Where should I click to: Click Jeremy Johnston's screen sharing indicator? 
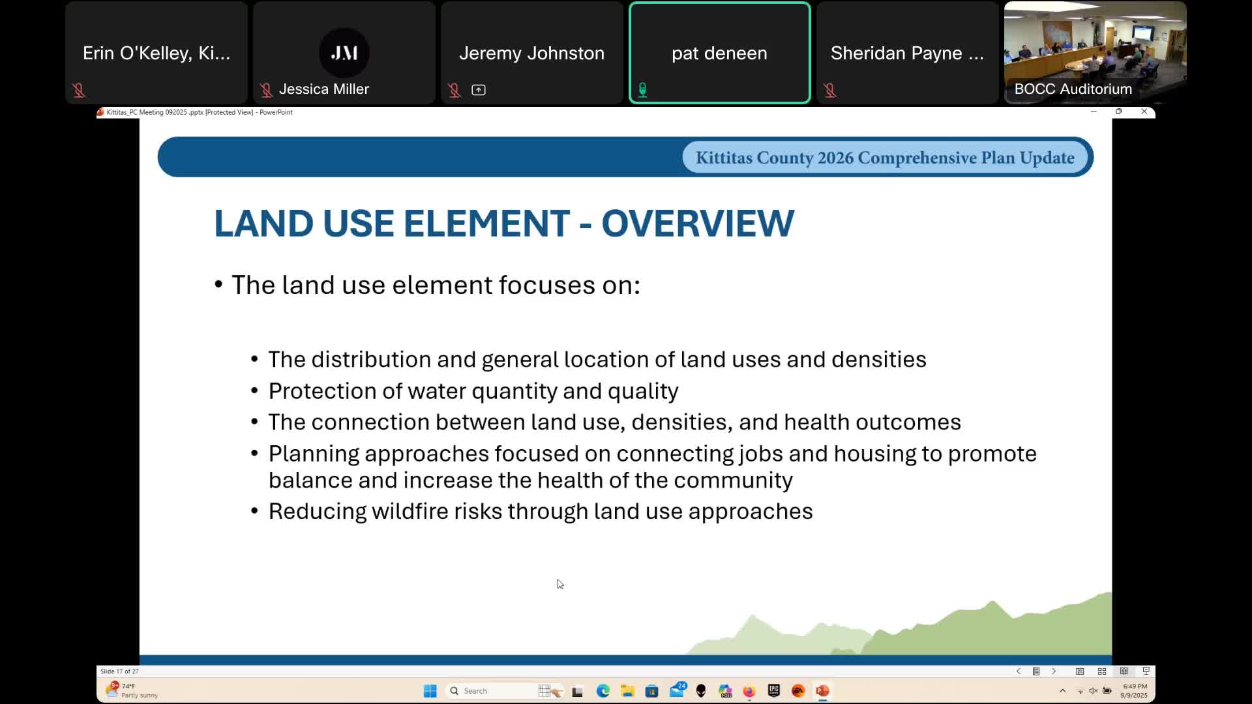479,89
